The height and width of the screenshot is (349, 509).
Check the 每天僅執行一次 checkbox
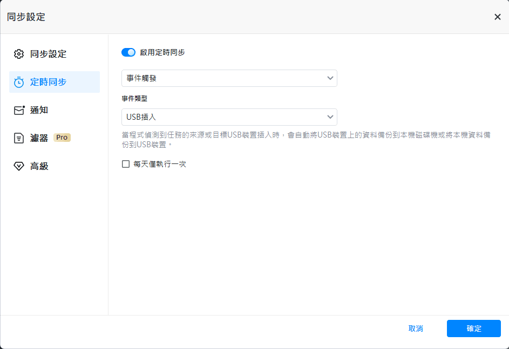pyautogui.click(x=126, y=164)
